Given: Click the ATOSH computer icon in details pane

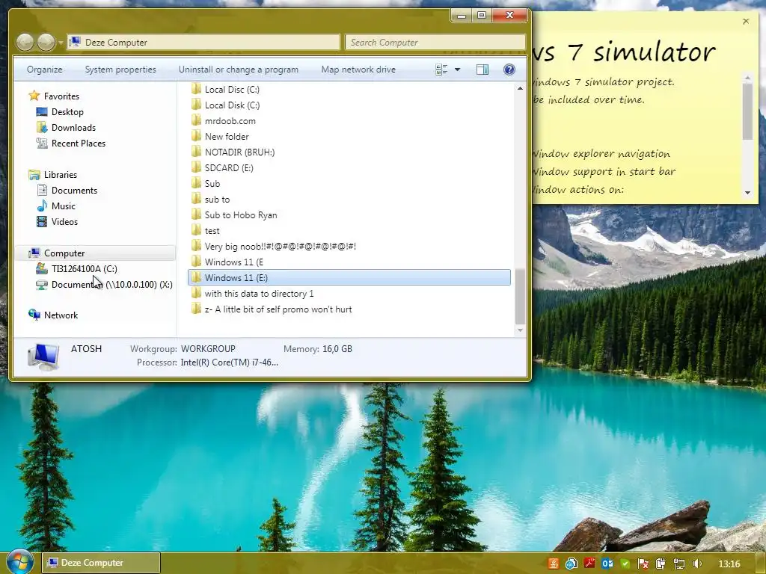Looking at the screenshot, I should [x=43, y=357].
